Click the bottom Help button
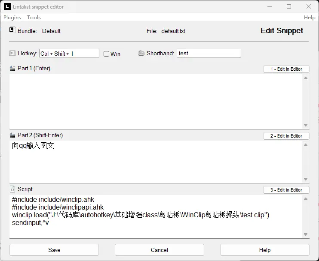 [265, 250]
